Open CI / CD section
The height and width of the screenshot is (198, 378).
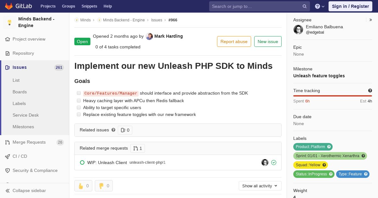coord(20,156)
